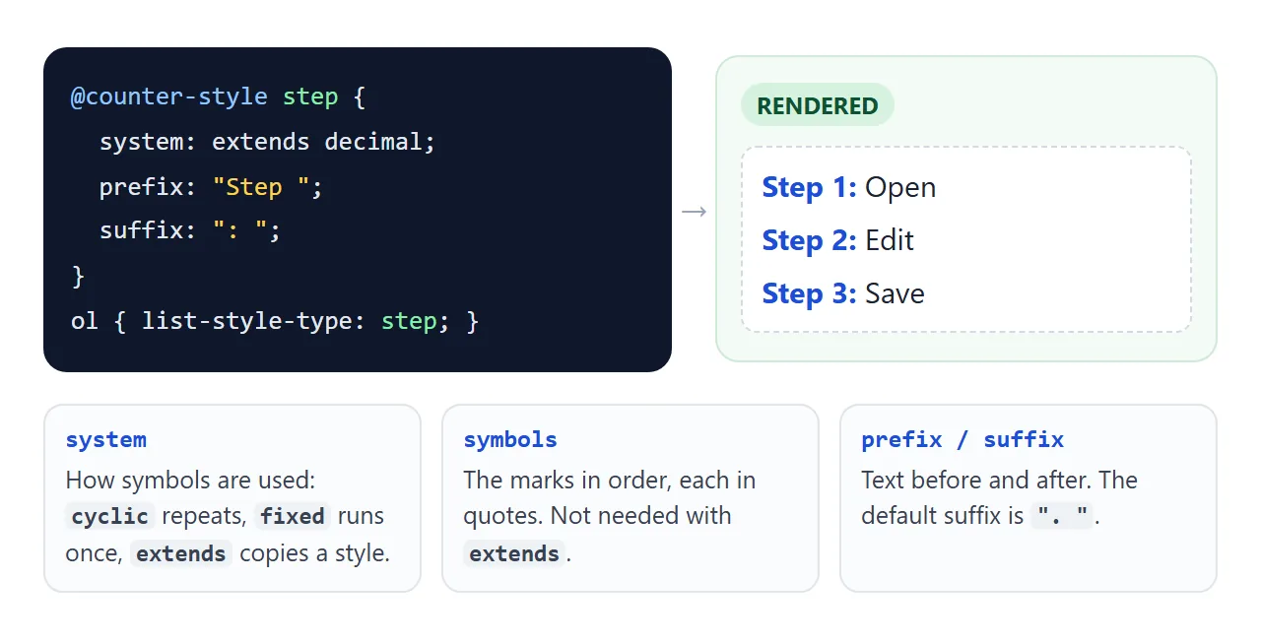Click the 'Step 1: Open' list item

coord(849,187)
